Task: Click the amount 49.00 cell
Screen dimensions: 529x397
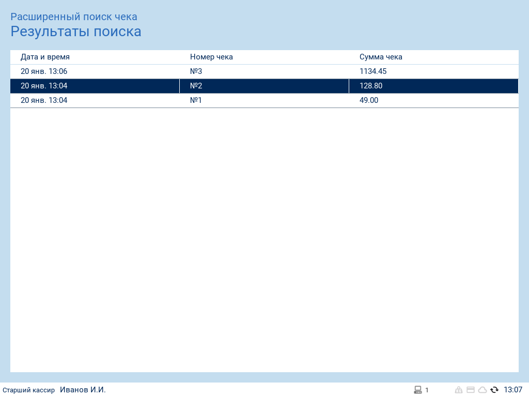Action: [x=369, y=100]
